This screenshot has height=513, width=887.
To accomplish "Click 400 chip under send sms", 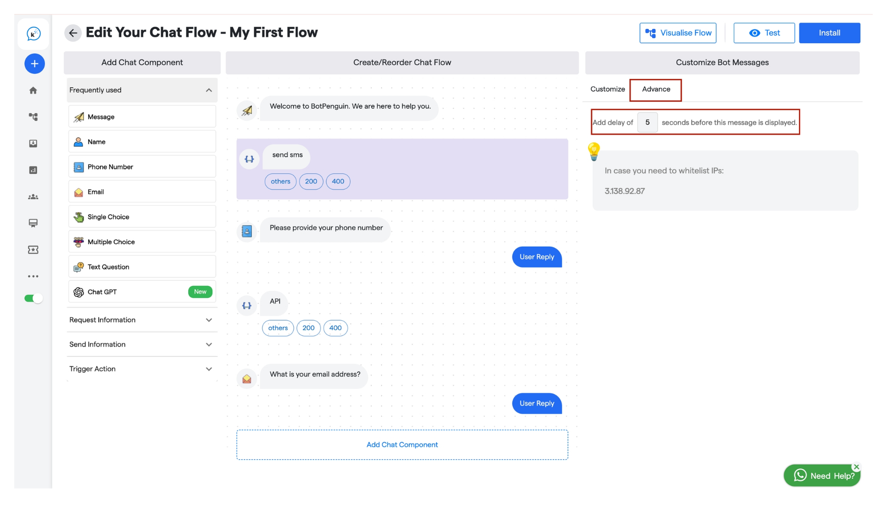I will point(338,181).
